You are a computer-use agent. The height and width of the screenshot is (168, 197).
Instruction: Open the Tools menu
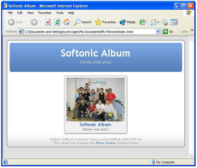pyautogui.click(x=60, y=13)
